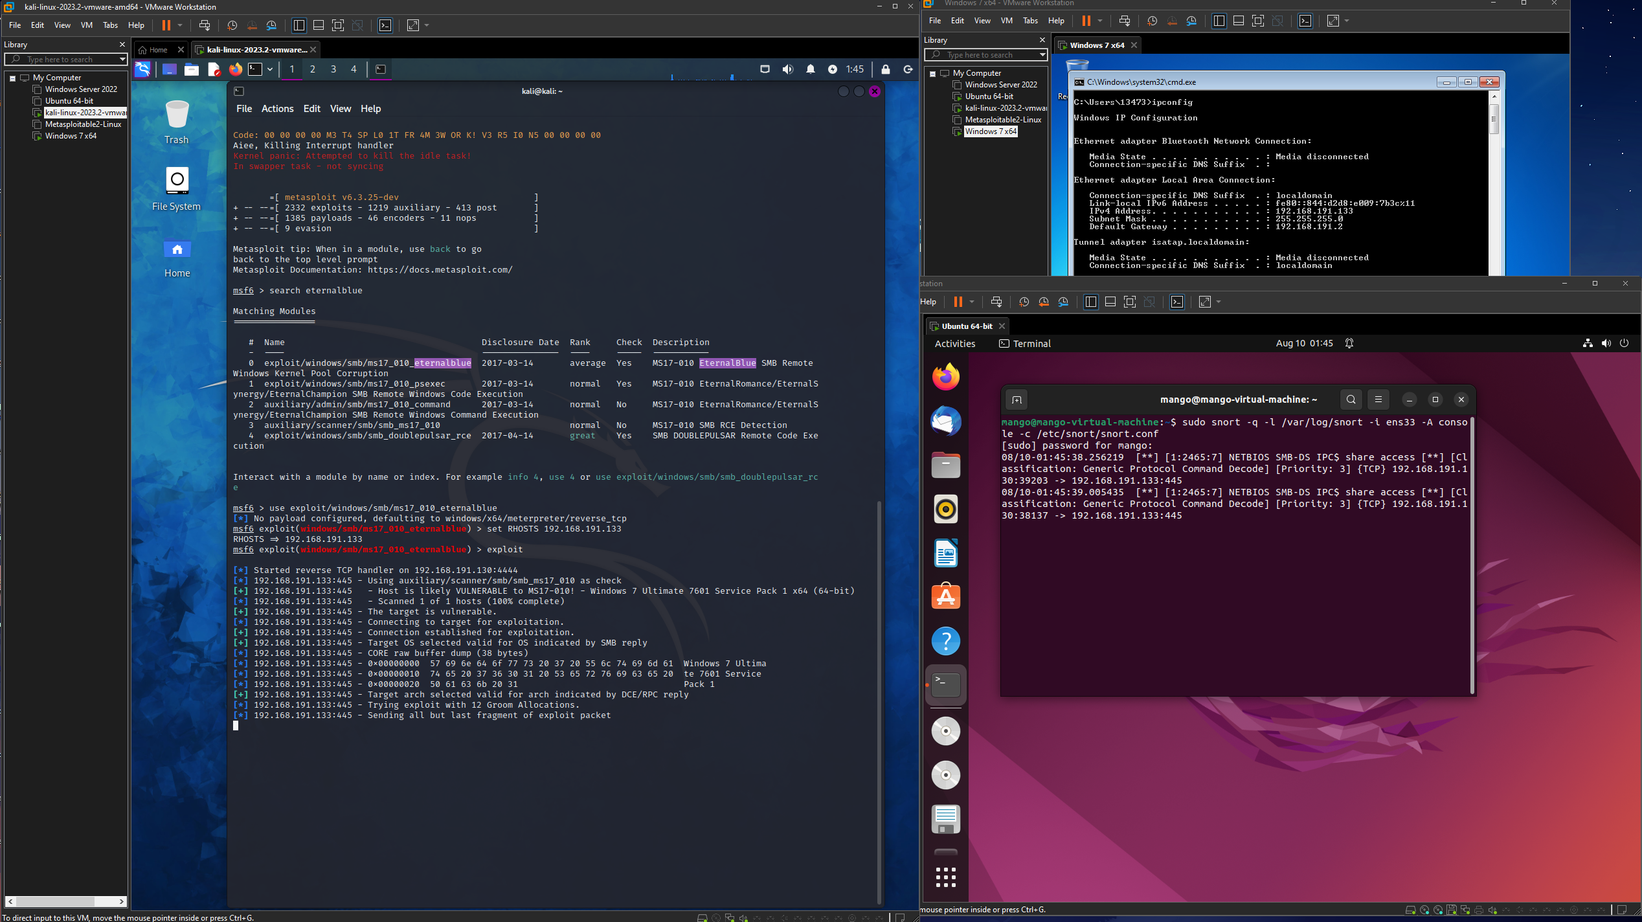
Task: Lock the Kali screen with padlock icon
Action: click(x=886, y=69)
